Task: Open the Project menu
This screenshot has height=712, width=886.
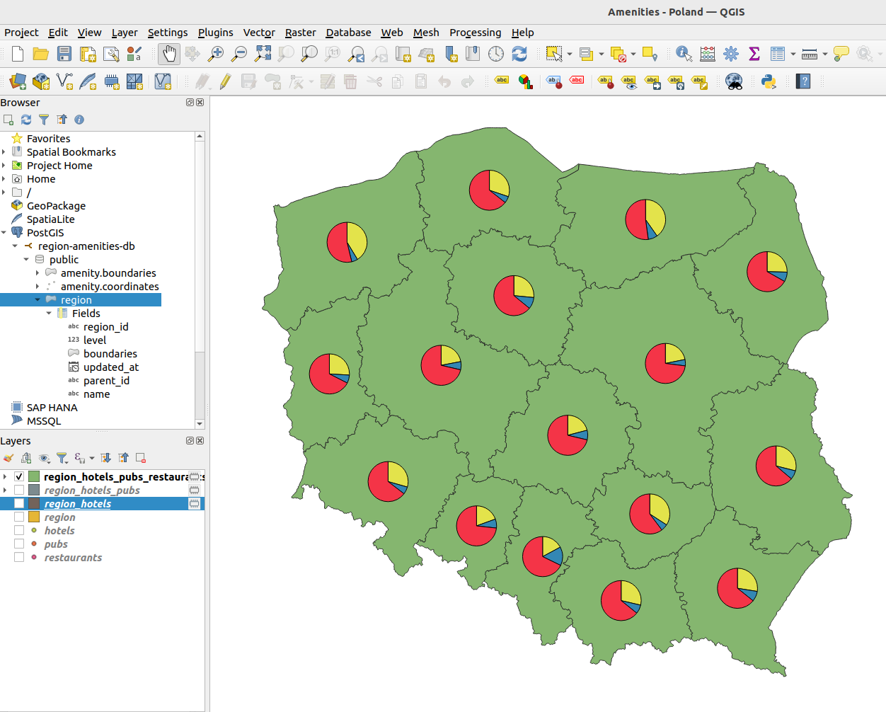Action: (21, 33)
